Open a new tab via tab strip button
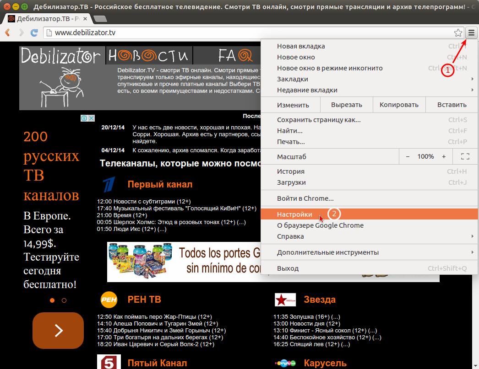This screenshot has width=479, height=369. click(100, 19)
